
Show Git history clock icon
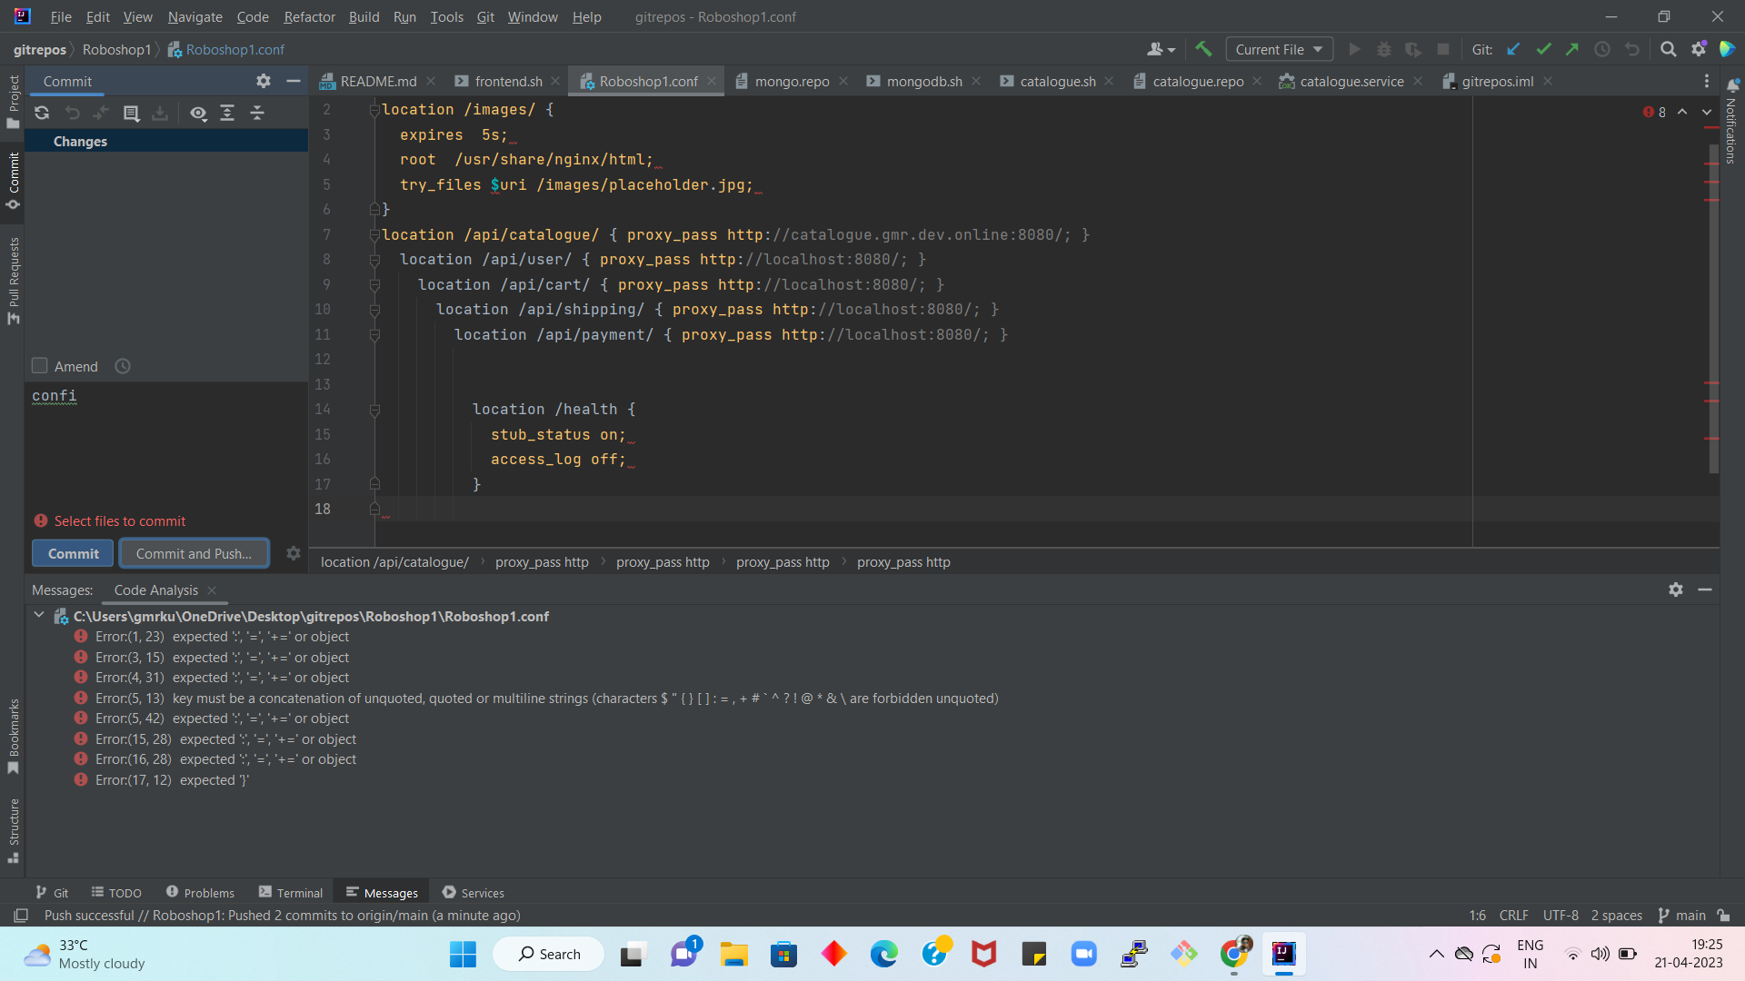click(x=1602, y=49)
